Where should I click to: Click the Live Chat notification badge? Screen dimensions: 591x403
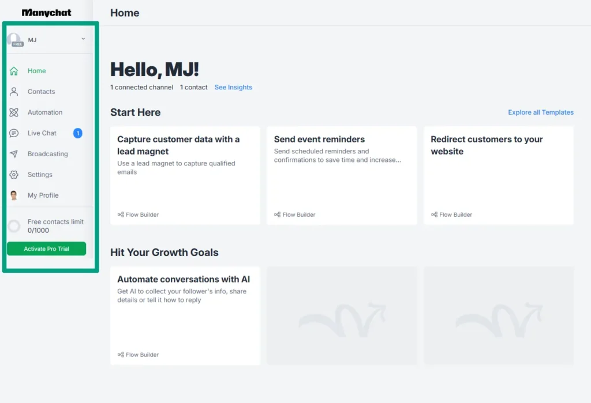78,133
